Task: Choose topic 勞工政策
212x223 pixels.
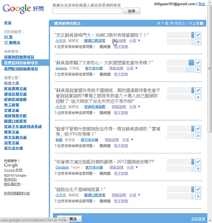Action: [12, 105]
